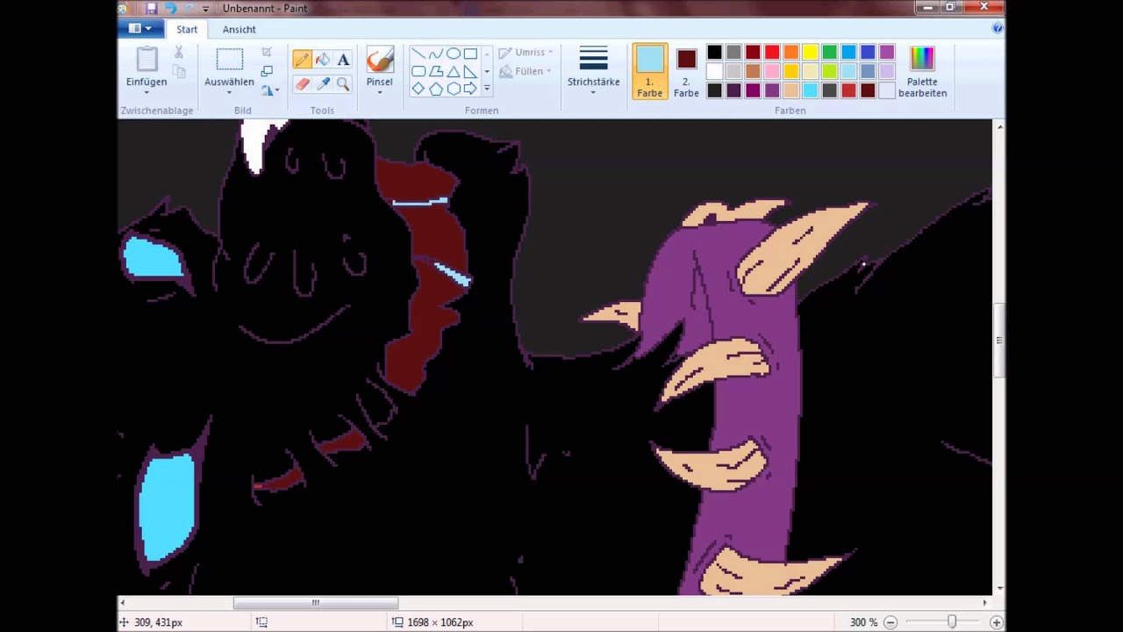Click the zoom in plus button
This screenshot has height=632, width=1123.
[x=996, y=622]
